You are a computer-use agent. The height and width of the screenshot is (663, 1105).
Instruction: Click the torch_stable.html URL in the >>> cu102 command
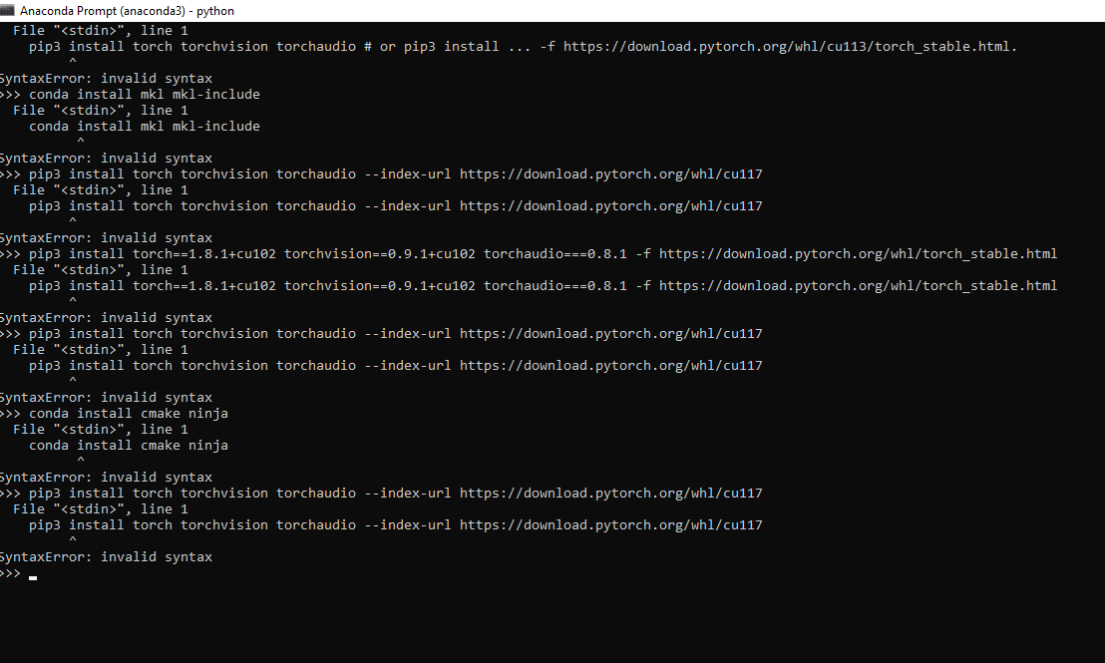point(858,253)
